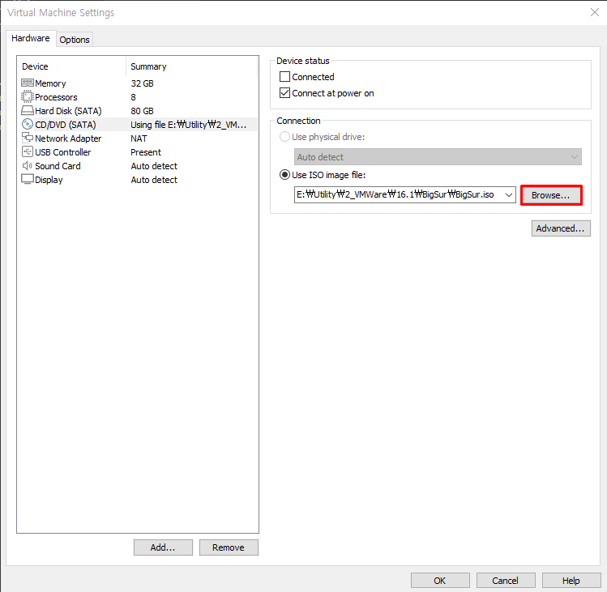The height and width of the screenshot is (592, 607).
Task: Select the Sound Card row label
Action: pos(58,166)
